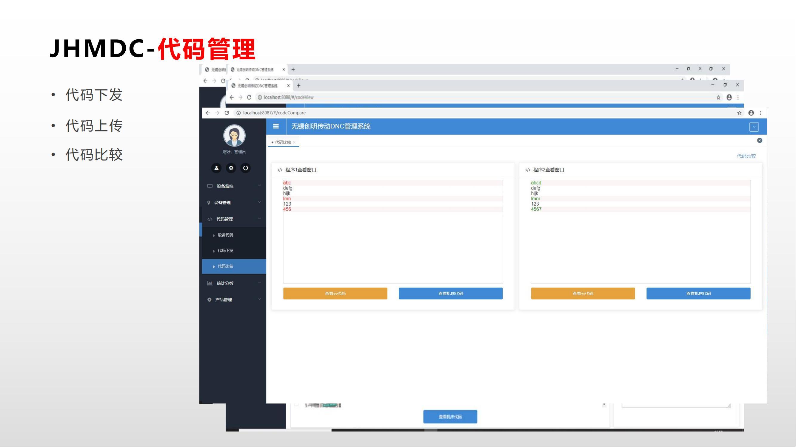Click 查看云代码 button in program 1 panel
Viewport: 796px width, 447px height.
click(335, 293)
